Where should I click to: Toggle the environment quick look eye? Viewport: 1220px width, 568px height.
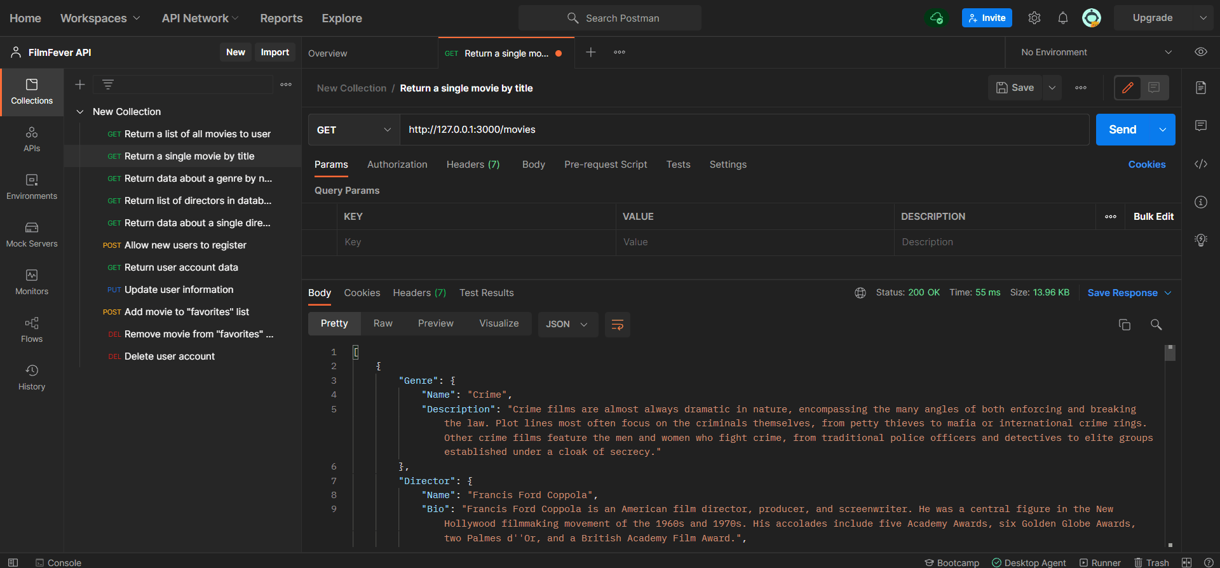click(x=1201, y=52)
